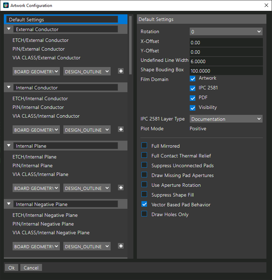
Task: Click the Y-Offset input field
Action: pyautogui.click(x=226, y=52)
